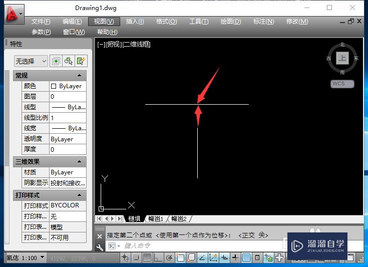Toggle Dynamic UCS in status bar
368x267 pixels.
pos(213,258)
